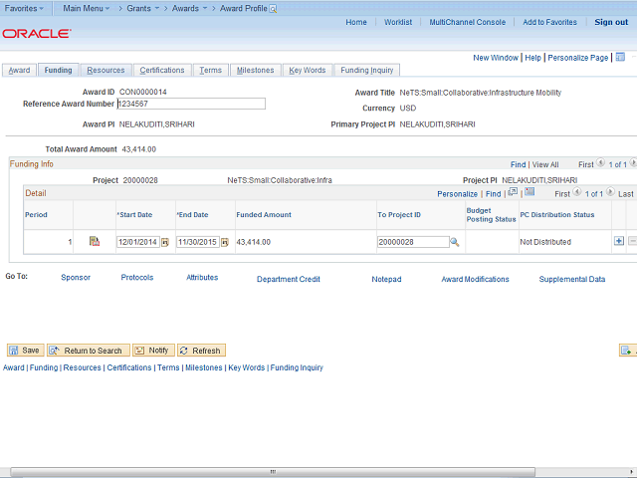Switch to the Resources tab
The height and width of the screenshot is (478, 637).
coord(106,71)
